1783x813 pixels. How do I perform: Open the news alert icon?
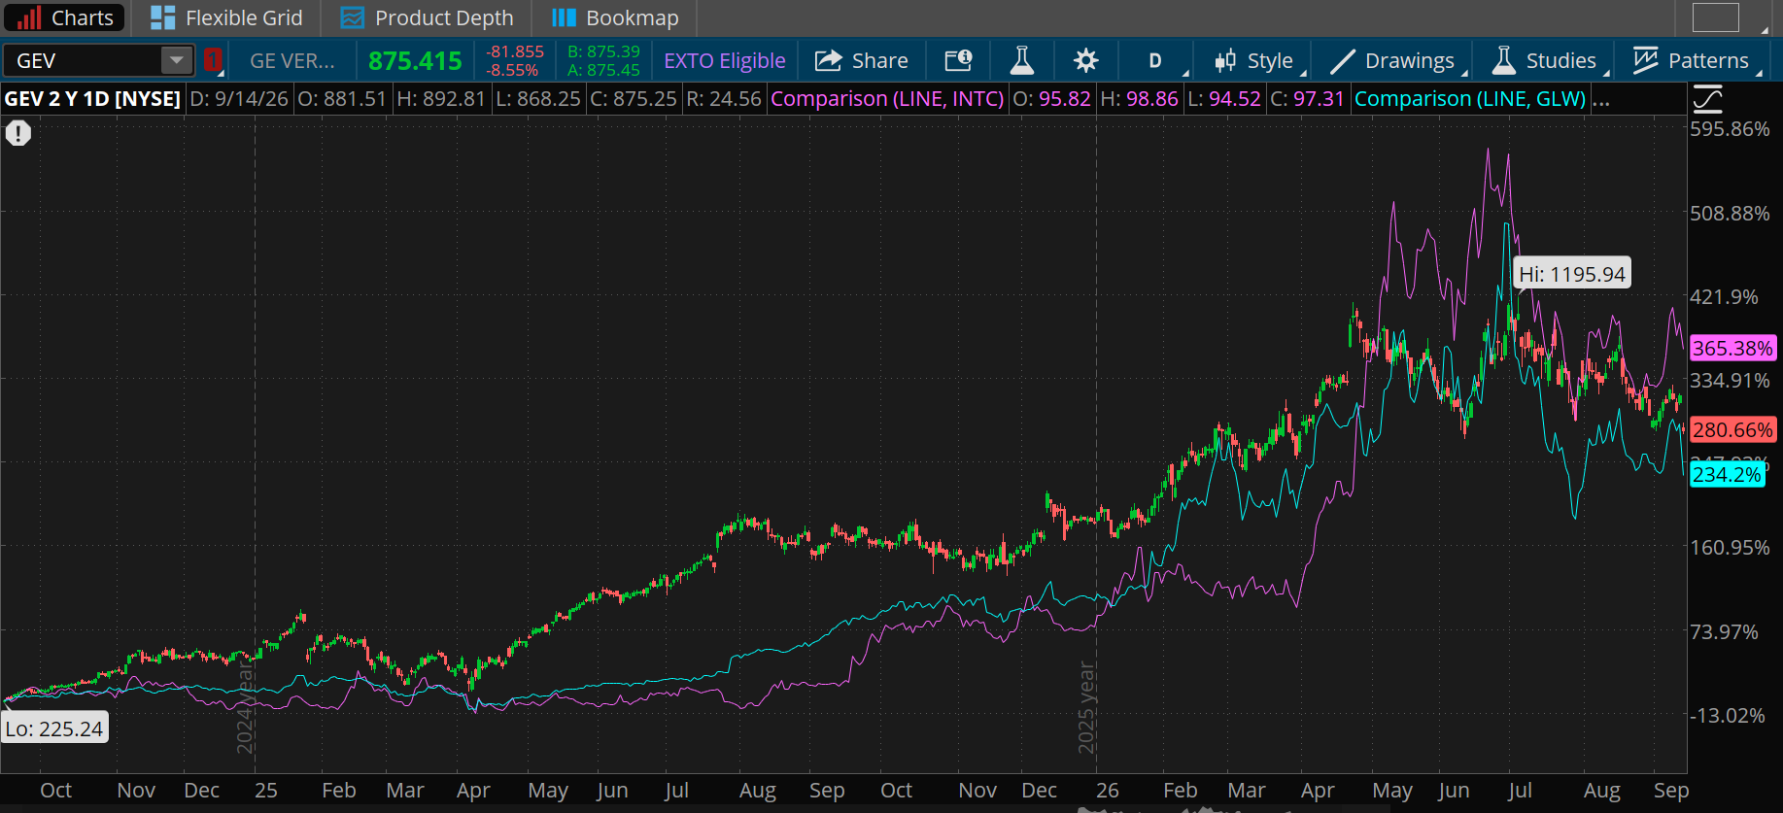(x=958, y=60)
